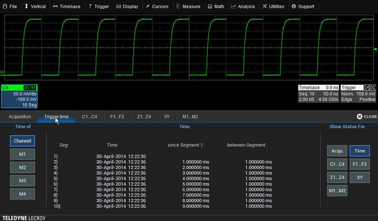378x221 pixels.
Task: Select M2 under Time of
Action: tap(22, 167)
